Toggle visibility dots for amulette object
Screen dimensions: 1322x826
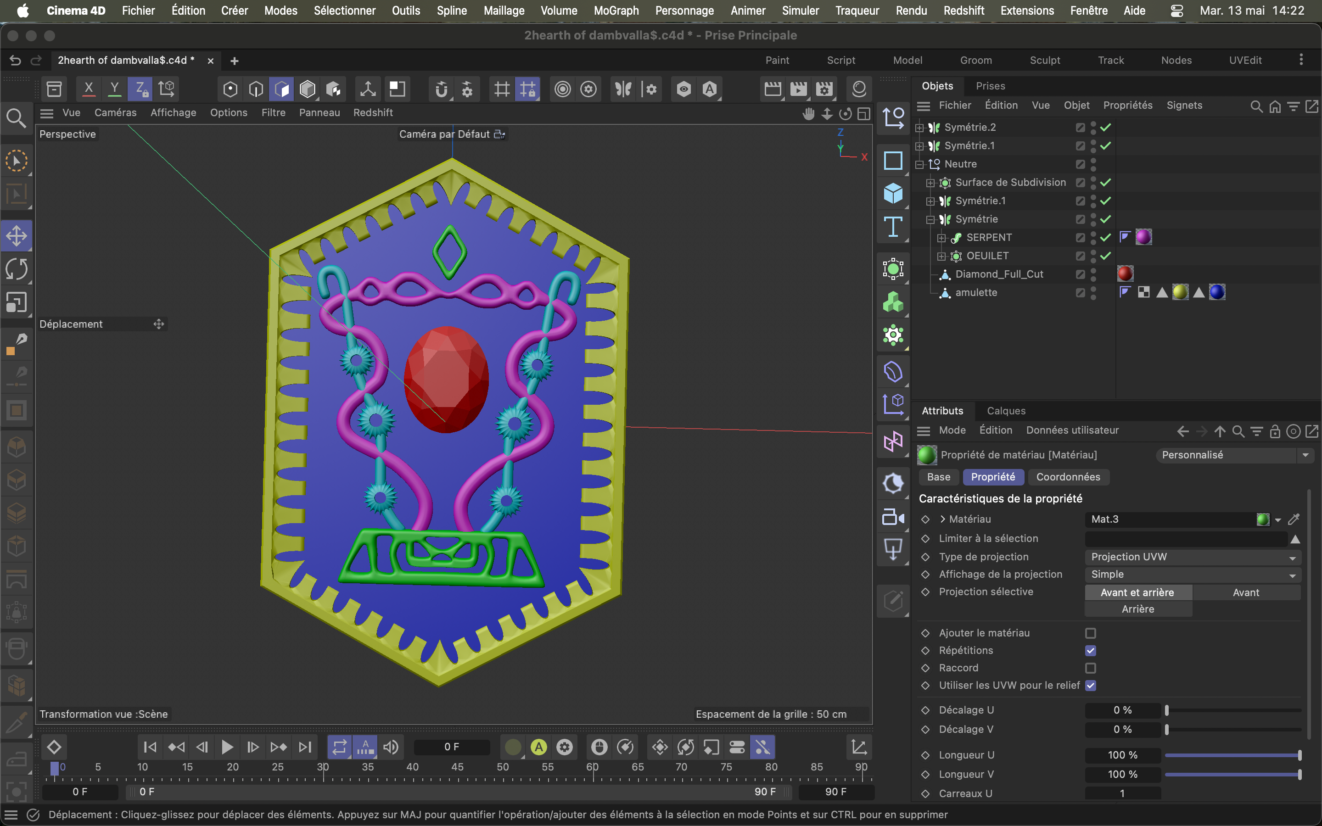pyautogui.click(x=1093, y=293)
